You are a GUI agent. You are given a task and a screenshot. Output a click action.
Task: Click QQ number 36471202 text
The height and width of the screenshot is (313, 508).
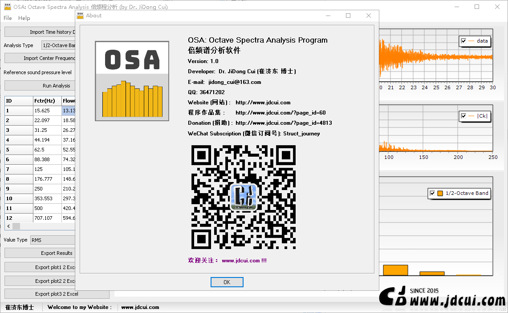[212, 92]
